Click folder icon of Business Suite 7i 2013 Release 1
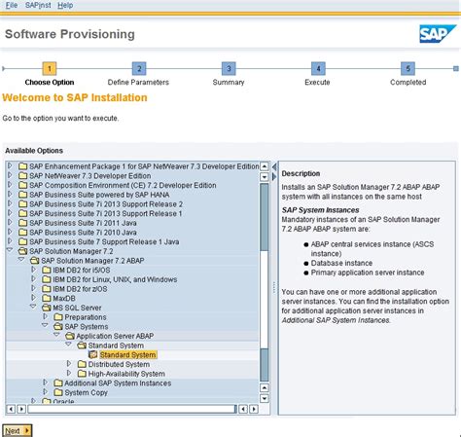 click(22, 213)
